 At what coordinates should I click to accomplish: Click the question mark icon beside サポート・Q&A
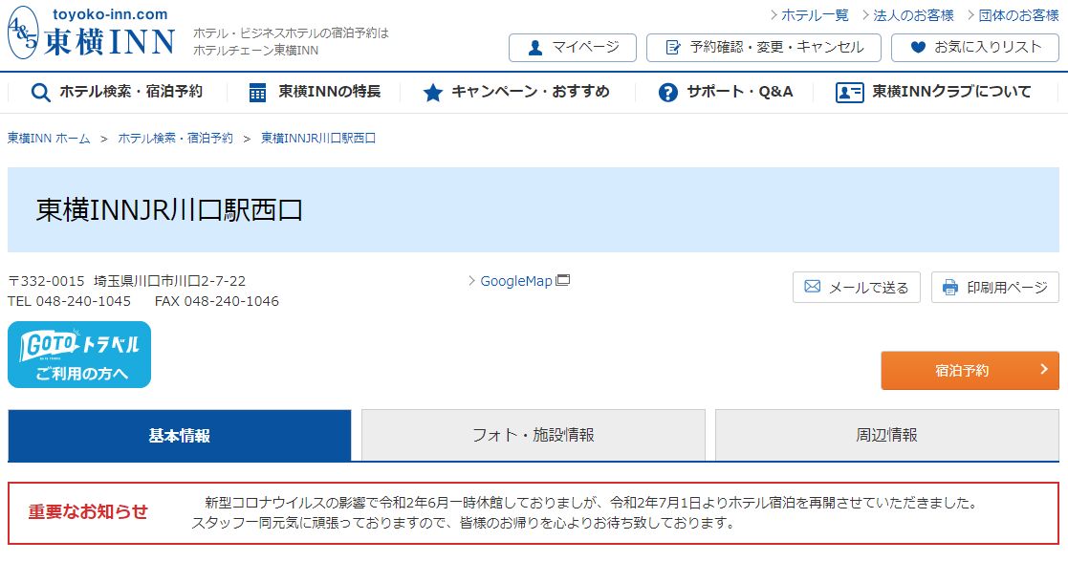pyautogui.click(x=668, y=93)
